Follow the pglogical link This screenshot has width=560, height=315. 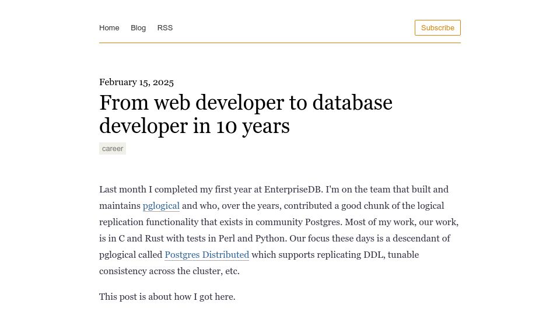pos(161,206)
